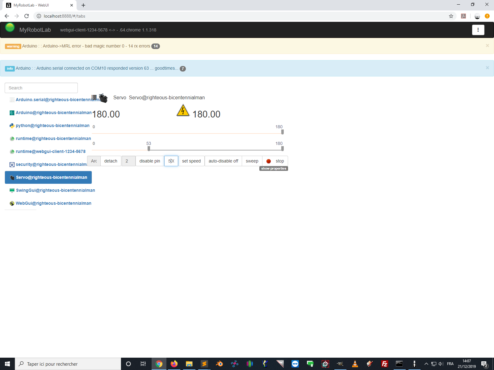Click the green MyRobotLab status indicator
Image resolution: width=494 pixels, height=370 pixels.
10,27
